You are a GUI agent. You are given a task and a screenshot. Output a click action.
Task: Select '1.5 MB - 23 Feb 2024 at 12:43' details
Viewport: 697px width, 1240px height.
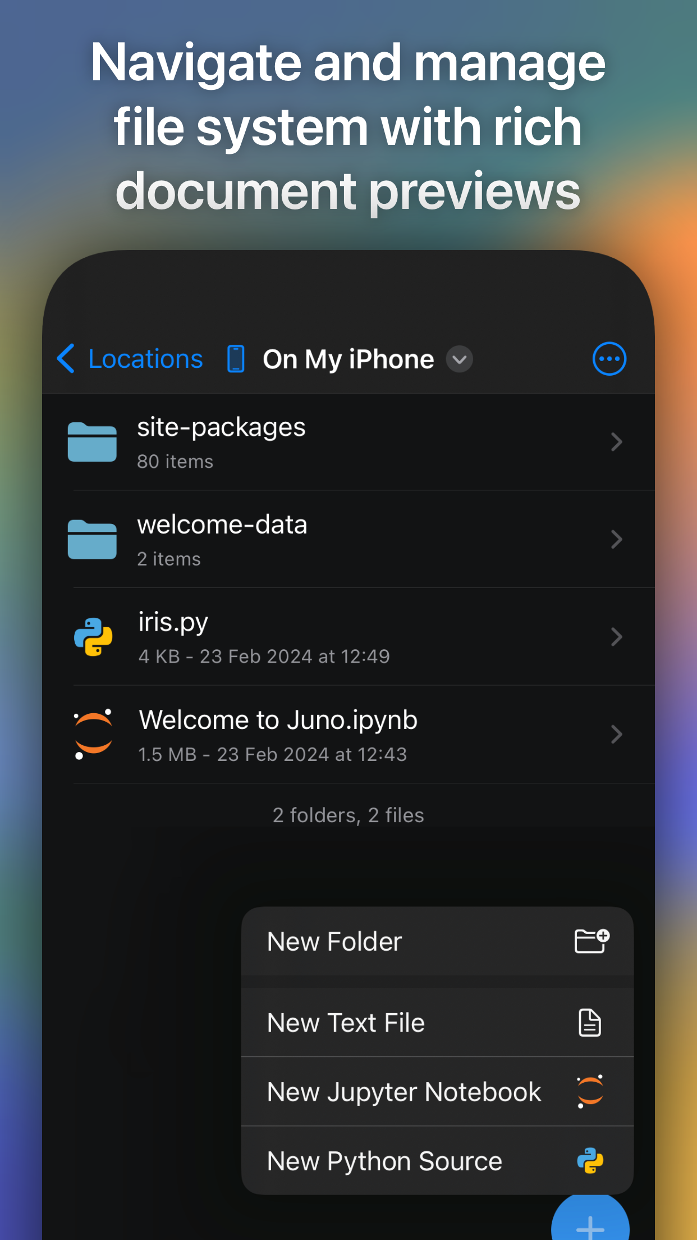coord(272,754)
